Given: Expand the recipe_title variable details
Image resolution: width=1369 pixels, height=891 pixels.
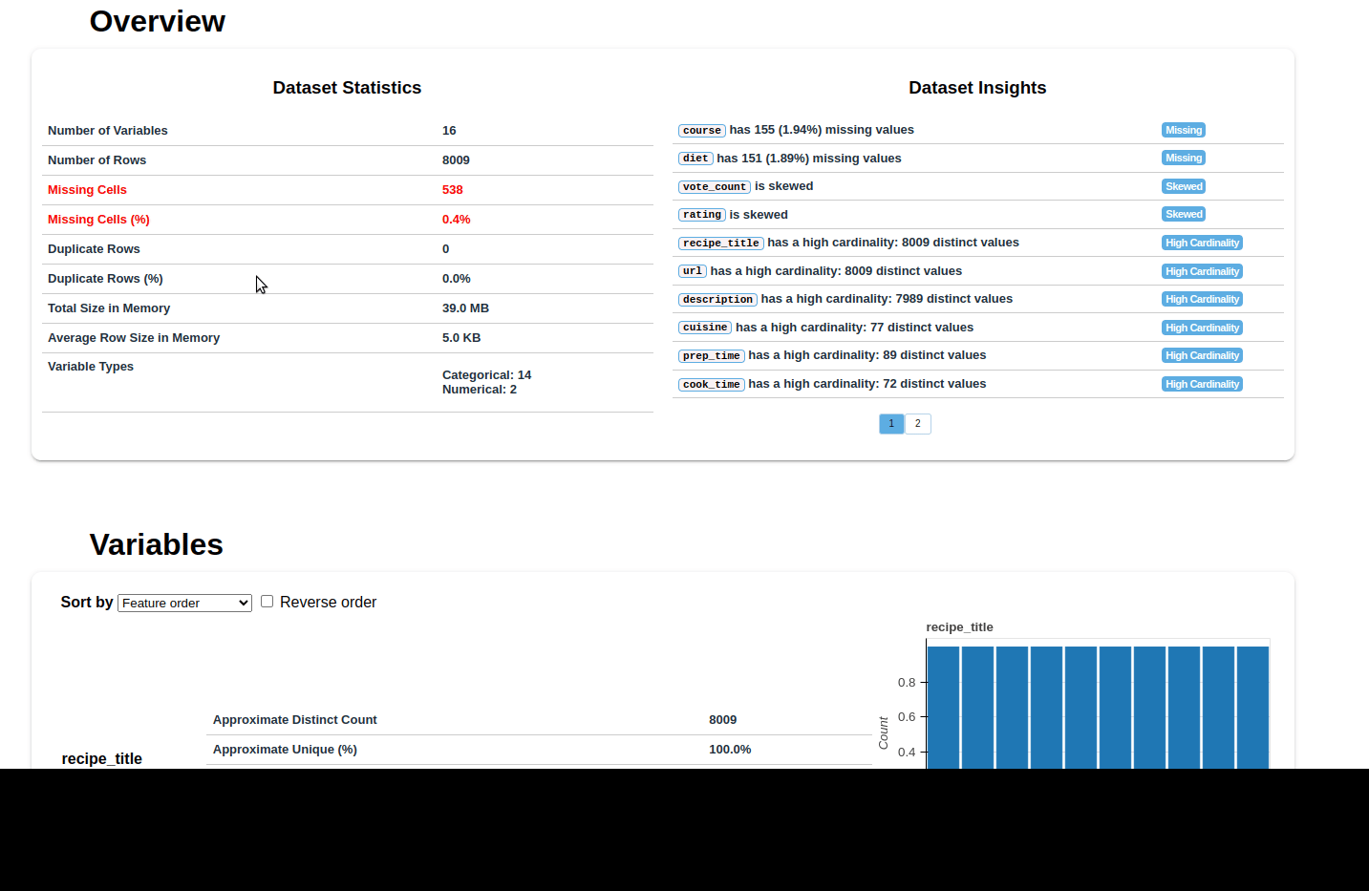Looking at the screenshot, I should pos(101,758).
